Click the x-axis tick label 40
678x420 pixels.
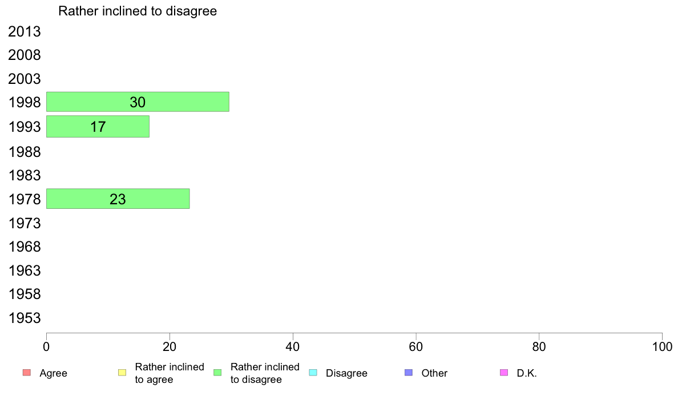click(293, 347)
